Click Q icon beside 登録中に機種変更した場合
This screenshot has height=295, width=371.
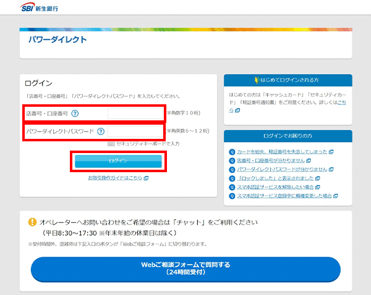(232, 196)
